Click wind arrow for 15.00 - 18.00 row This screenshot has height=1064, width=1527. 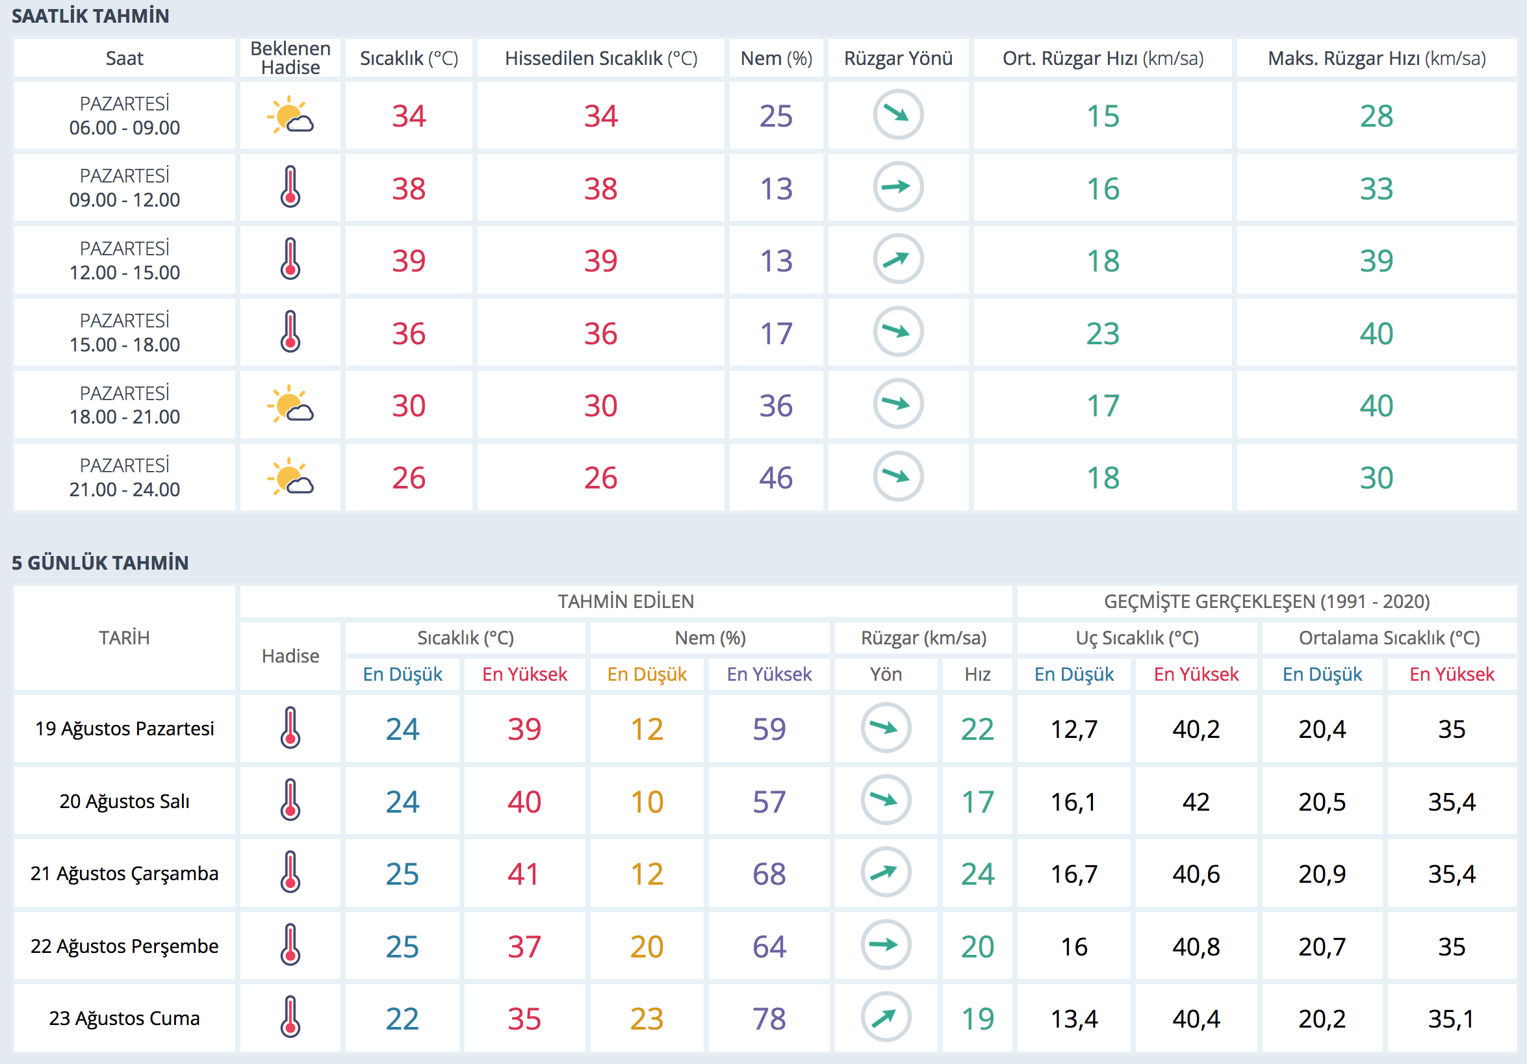click(x=897, y=332)
